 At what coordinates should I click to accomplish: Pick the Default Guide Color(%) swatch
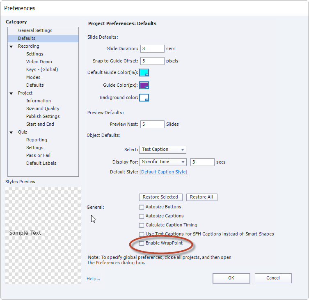point(144,73)
